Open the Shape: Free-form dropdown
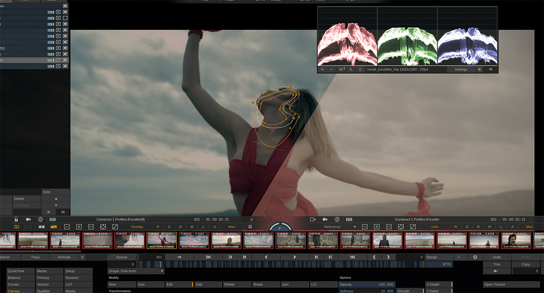544x293 pixels. click(136, 271)
